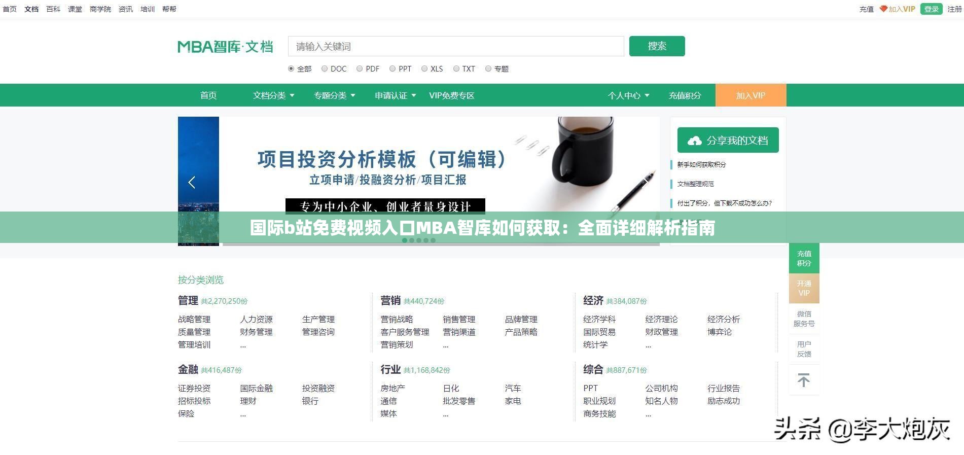
Task: Click the floating 开通VIP side button
Action: tap(804, 288)
